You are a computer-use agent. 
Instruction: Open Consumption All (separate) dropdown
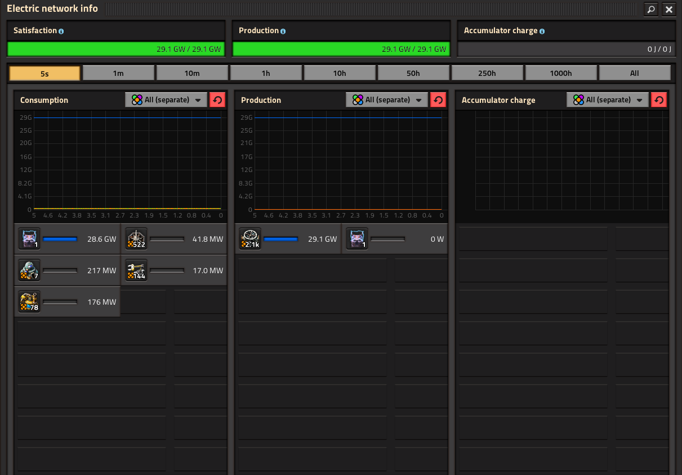pos(166,100)
